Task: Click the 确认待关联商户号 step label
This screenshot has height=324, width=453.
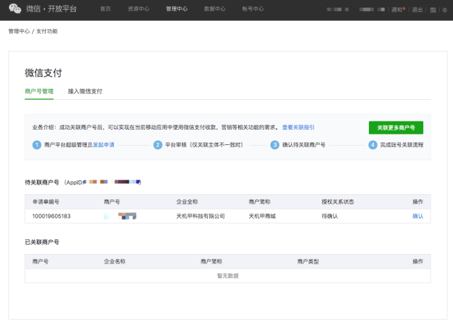Action: tap(304, 144)
